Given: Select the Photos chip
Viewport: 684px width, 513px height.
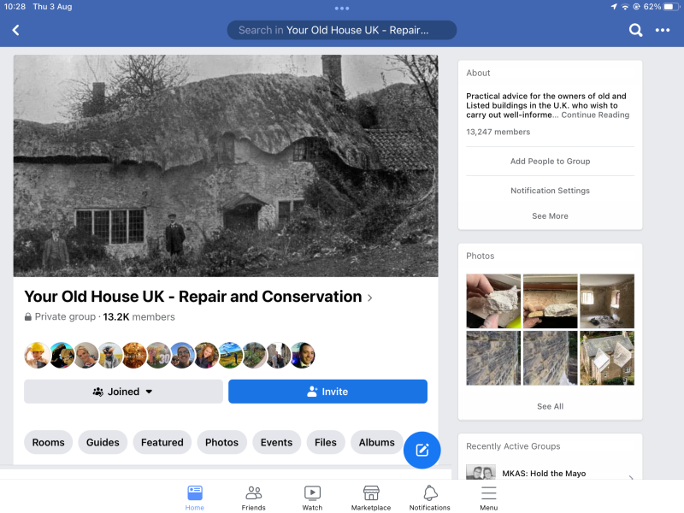Looking at the screenshot, I should pyautogui.click(x=221, y=442).
